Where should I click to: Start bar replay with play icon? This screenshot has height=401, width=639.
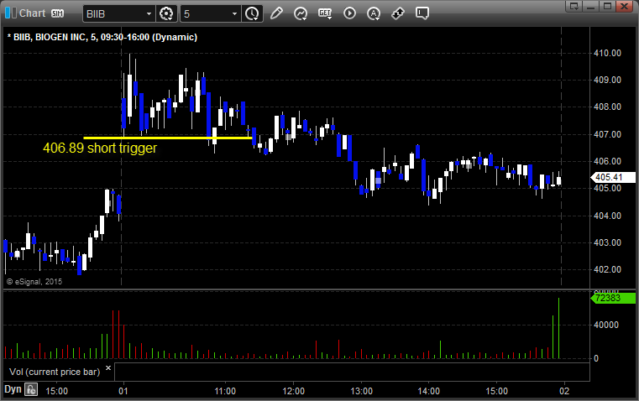[x=349, y=13]
